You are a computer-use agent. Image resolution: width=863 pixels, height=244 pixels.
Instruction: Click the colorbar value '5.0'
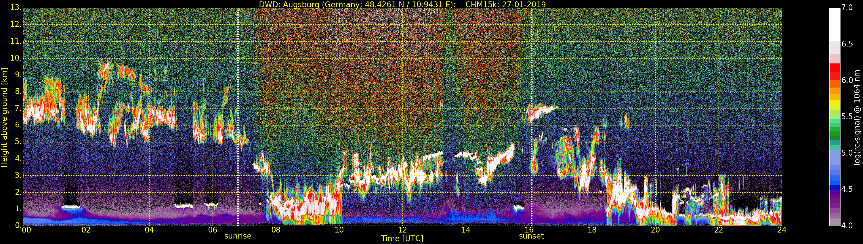click(x=847, y=153)
